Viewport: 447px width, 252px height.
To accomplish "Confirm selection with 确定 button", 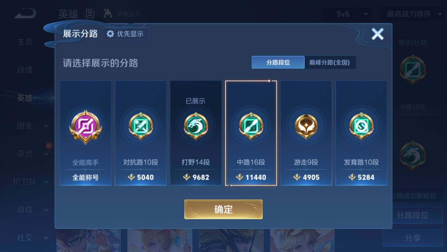I will (223, 209).
